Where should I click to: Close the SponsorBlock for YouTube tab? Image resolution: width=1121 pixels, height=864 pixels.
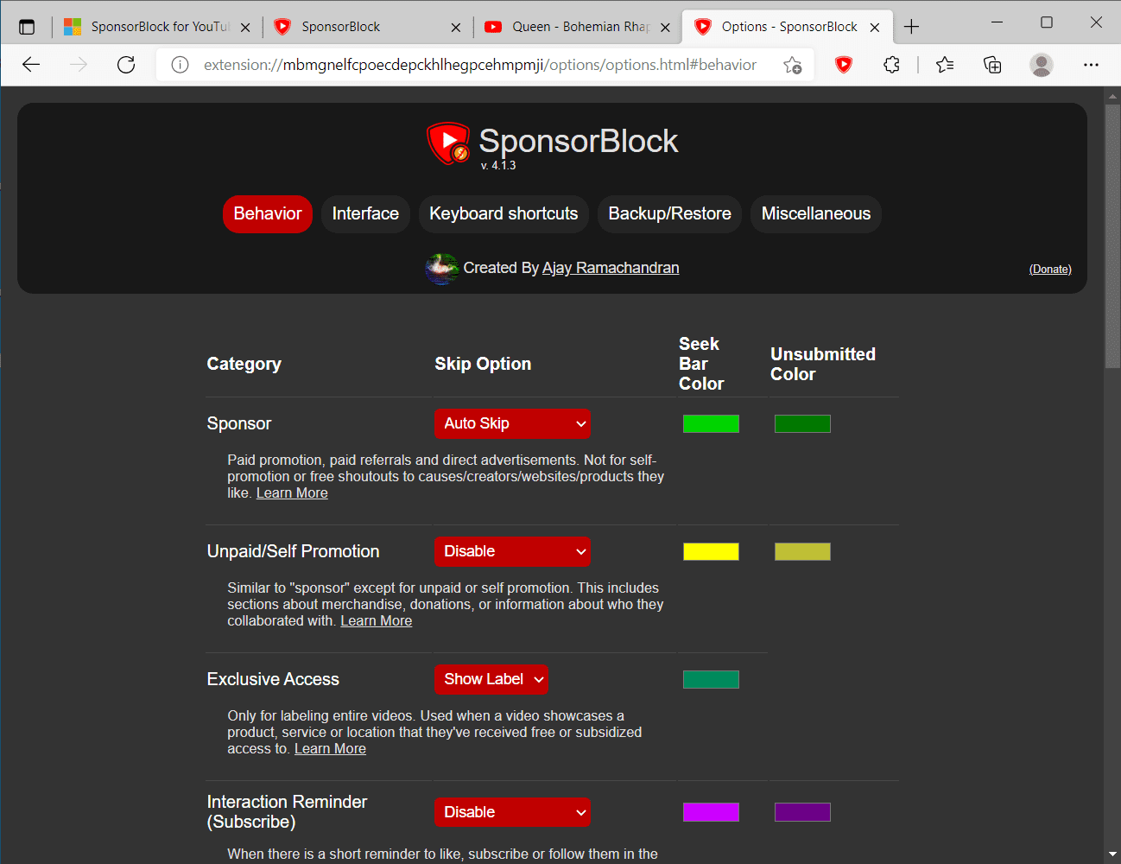245,28
